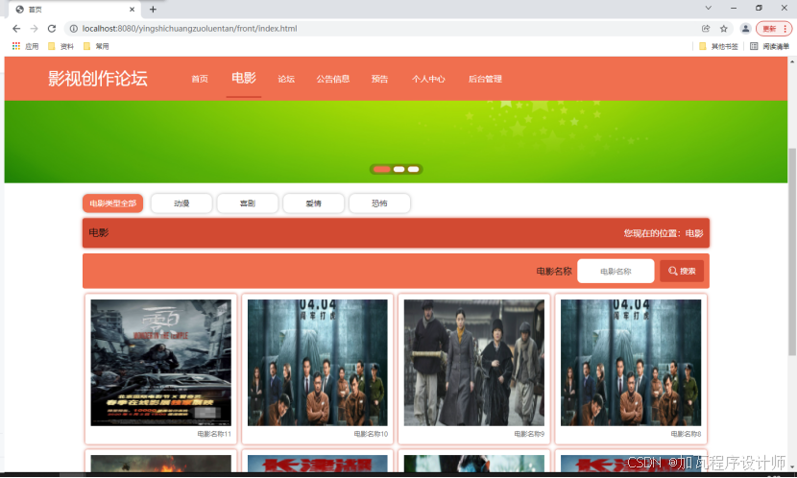This screenshot has width=797, height=478.
Task: Open movie poster for 电影名称10
Action: 318,363
